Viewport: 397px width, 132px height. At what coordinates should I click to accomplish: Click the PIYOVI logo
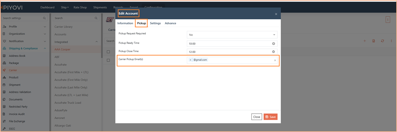[x=12, y=8]
